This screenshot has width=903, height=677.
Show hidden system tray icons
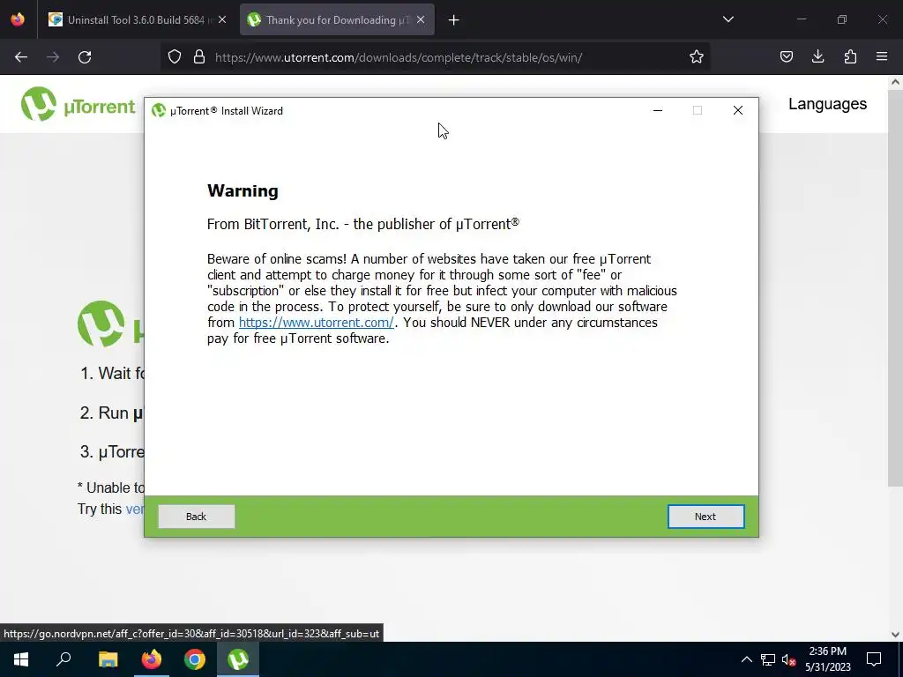tap(746, 659)
